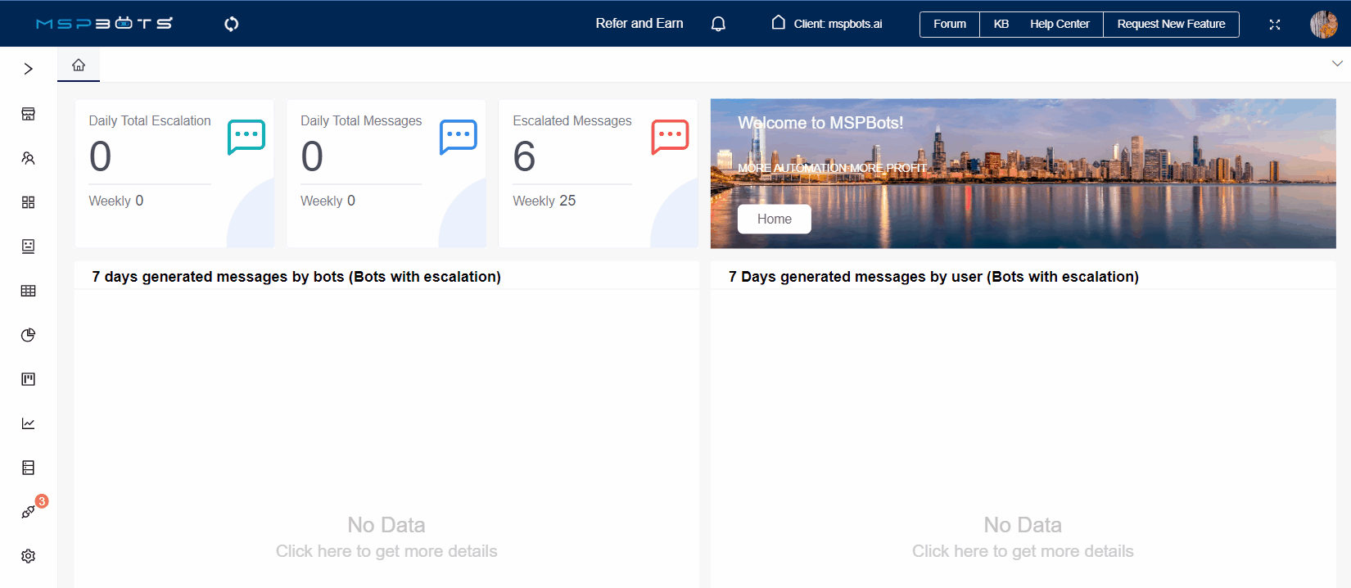Viewport: 1351px width, 588px height.
Task: Open the Forum link
Action: pos(949,25)
